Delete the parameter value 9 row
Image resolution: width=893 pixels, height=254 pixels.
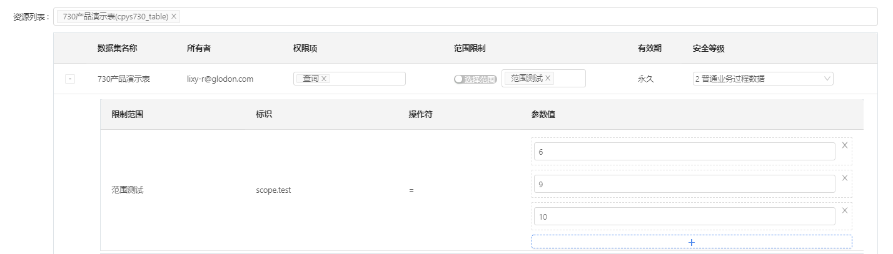tap(844, 178)
